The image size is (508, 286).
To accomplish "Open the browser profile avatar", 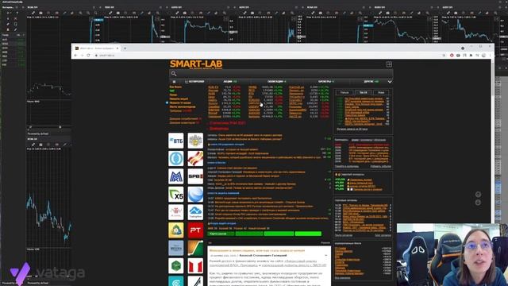I will (x=483, y=56).
